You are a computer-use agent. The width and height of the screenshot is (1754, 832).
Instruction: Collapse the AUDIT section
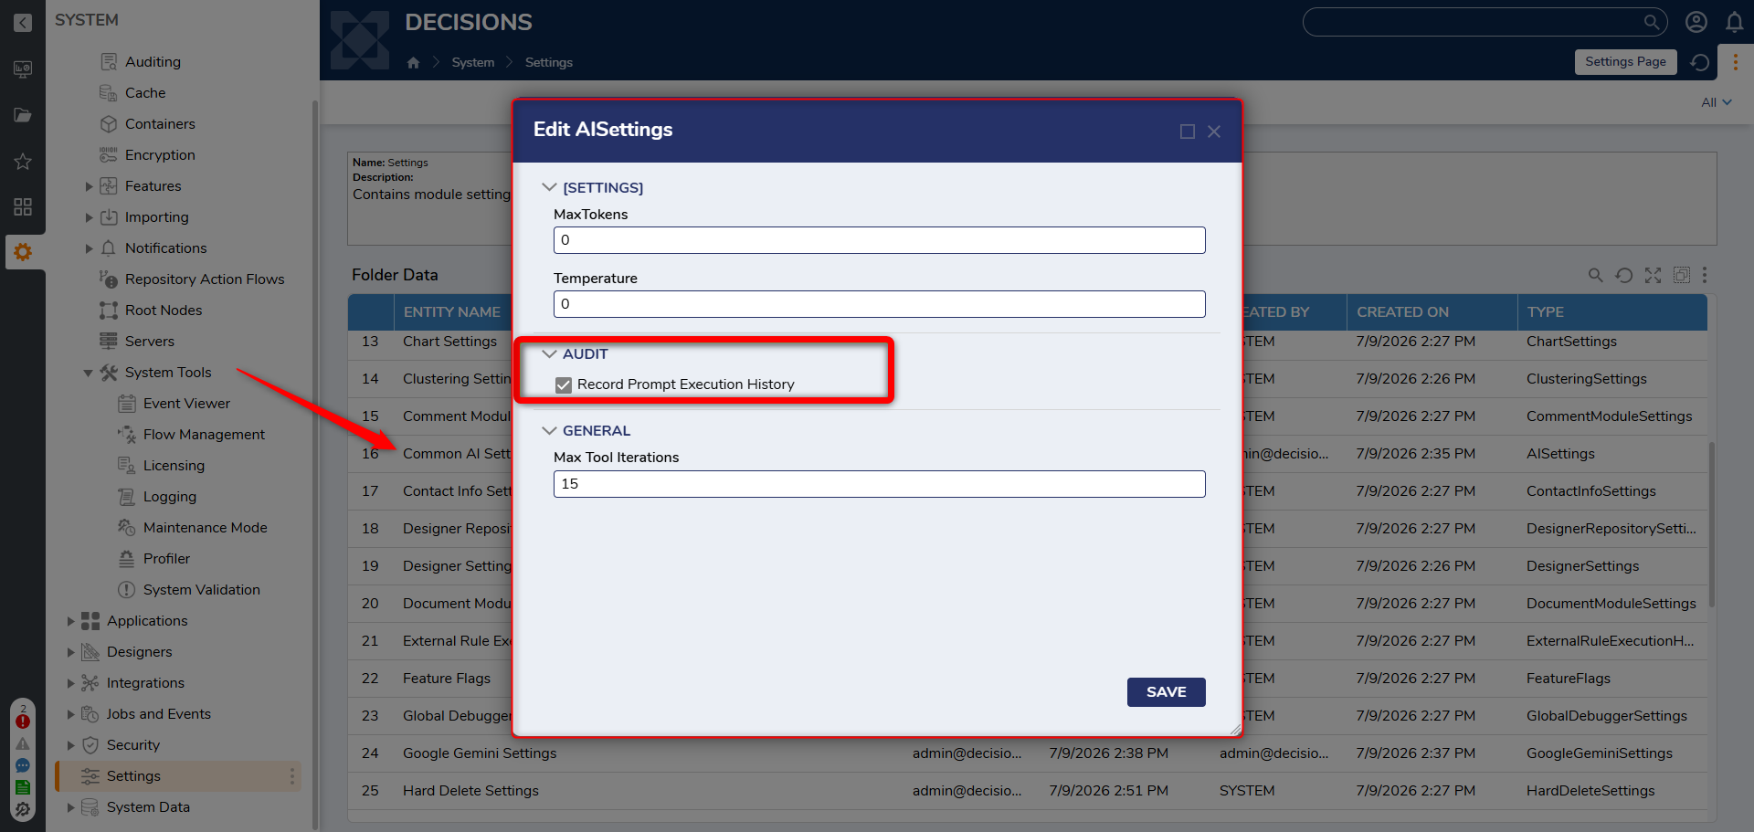click(x=549, y=353)
